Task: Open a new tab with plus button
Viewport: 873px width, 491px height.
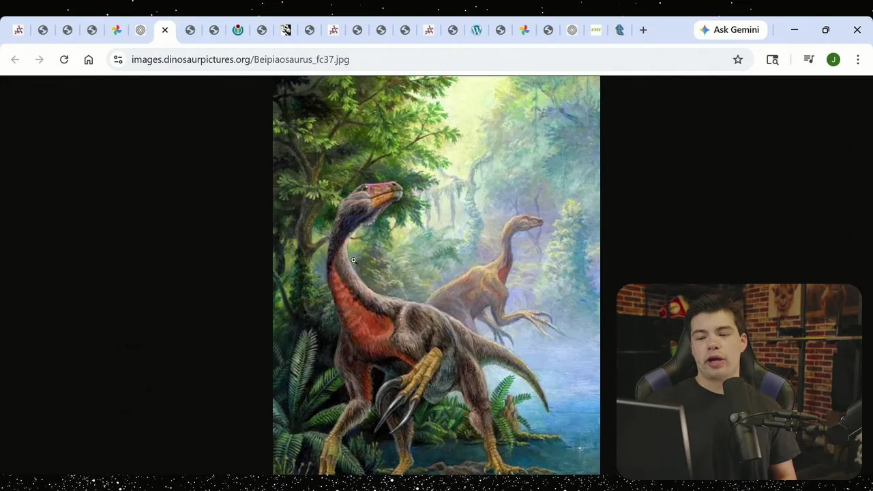Action: point(643,30)
